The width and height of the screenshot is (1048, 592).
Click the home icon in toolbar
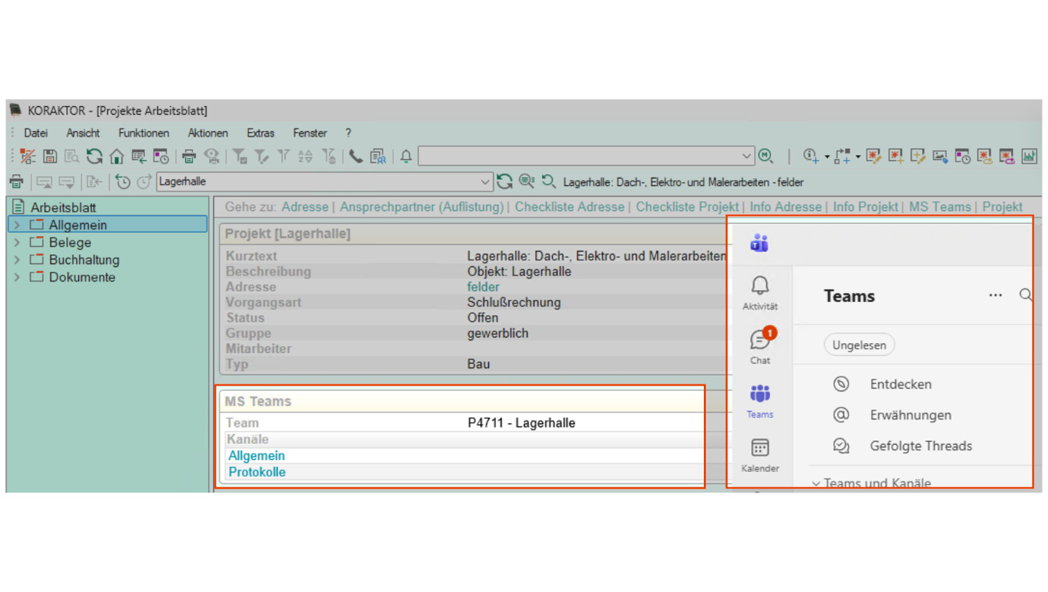[x=116, y=156]
